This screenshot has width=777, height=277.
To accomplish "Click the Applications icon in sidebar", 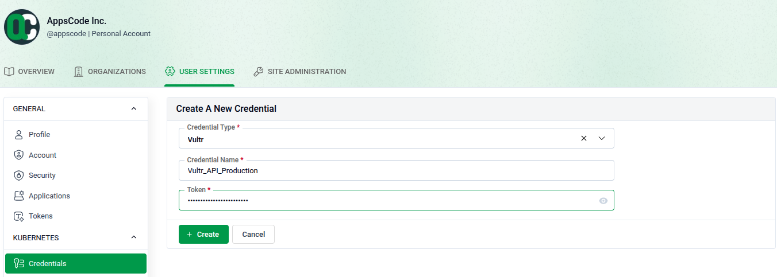I will coord(18,196).
